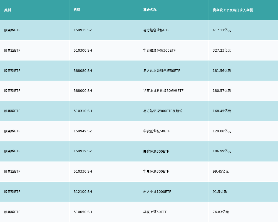Select fund name 华夏上证科创板50成份ETF
The width and height of the screenshot is (278, 222).
coord(163,91)
